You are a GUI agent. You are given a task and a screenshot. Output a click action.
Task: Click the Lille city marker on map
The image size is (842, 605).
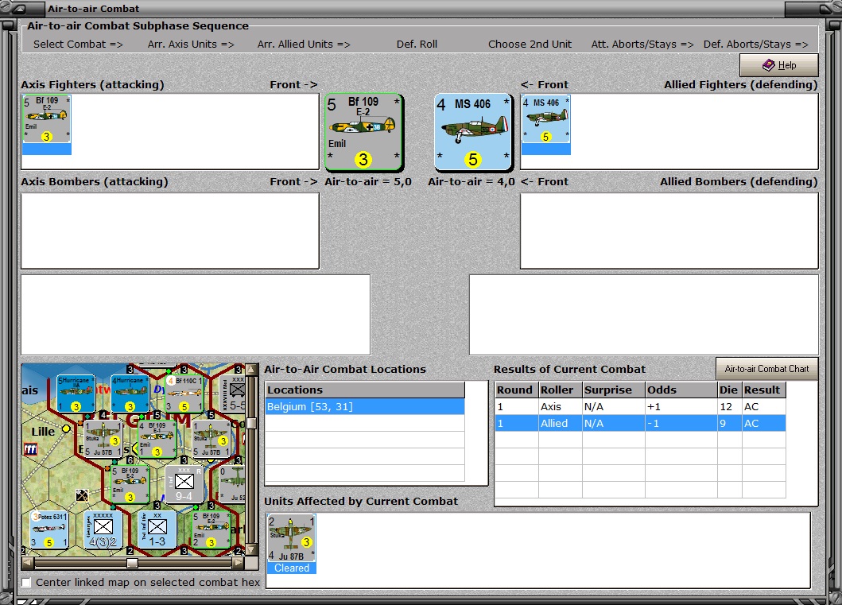pos(66,429)
